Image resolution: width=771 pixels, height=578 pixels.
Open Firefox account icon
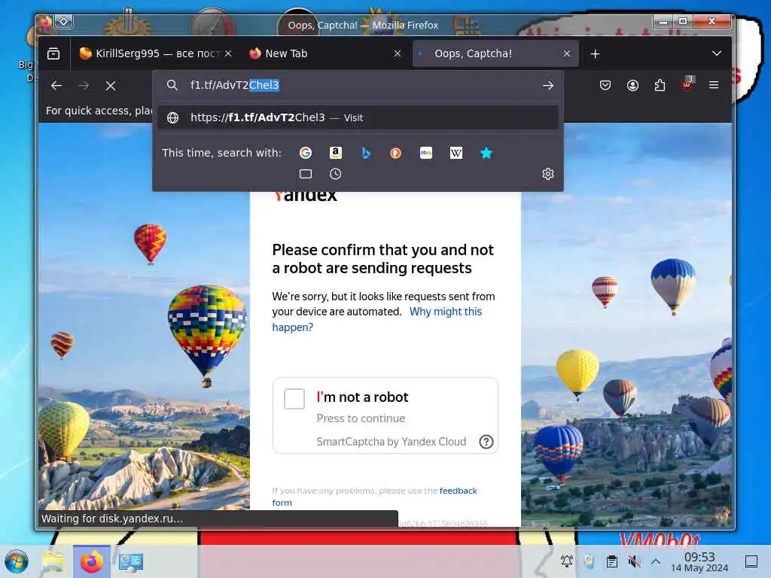click(x=632, y=86)
